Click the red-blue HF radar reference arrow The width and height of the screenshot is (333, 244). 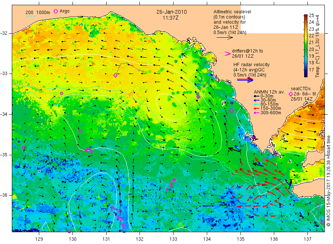tap(245, 80)
